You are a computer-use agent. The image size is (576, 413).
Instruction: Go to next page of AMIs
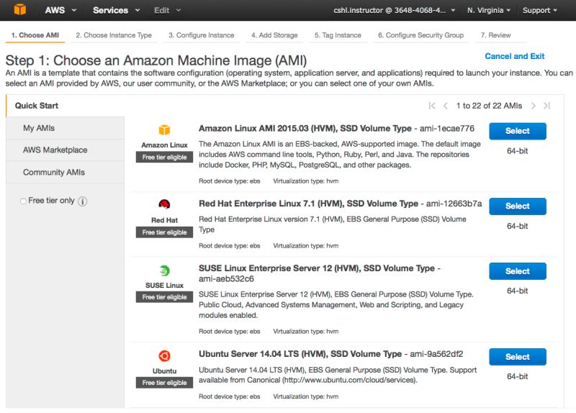click(533, 106)
